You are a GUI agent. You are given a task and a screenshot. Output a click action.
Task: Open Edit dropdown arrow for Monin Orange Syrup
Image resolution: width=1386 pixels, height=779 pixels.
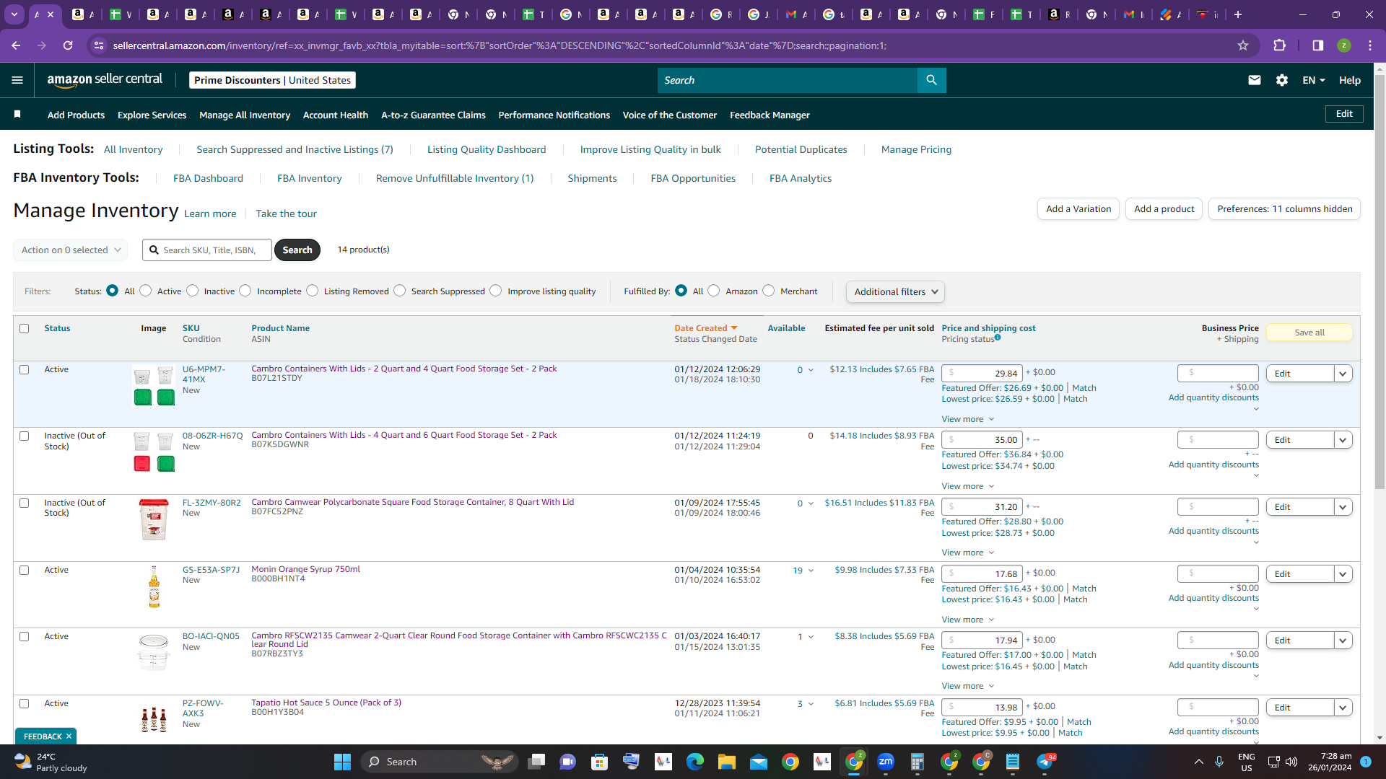point(1343,574)
